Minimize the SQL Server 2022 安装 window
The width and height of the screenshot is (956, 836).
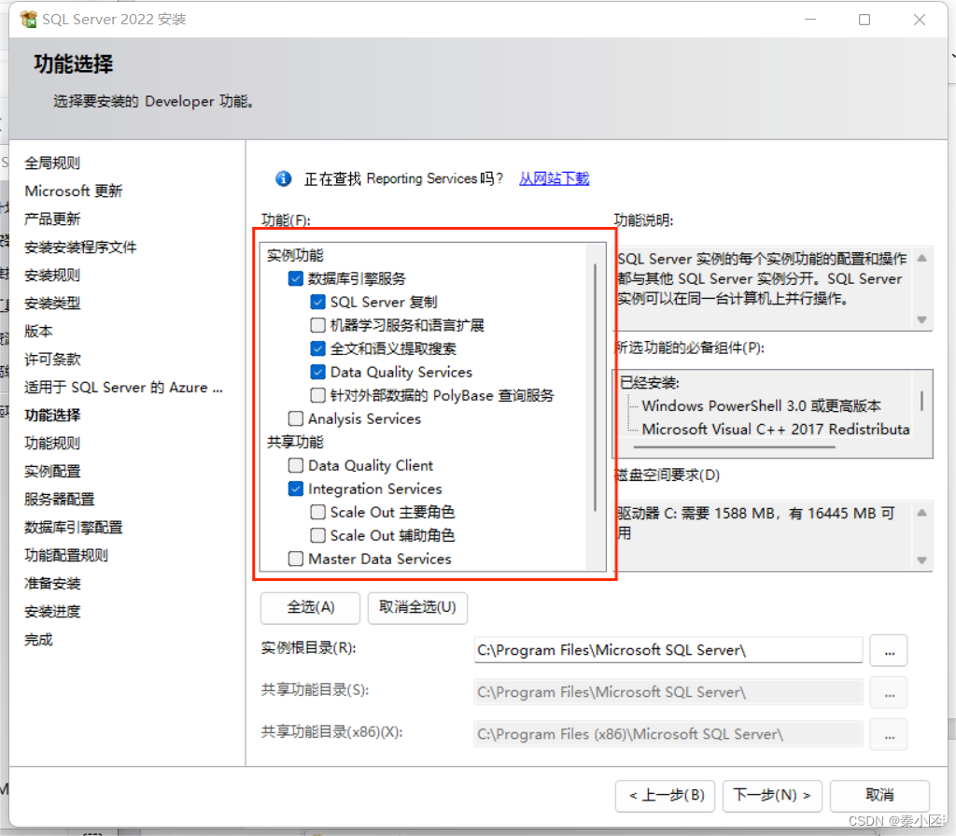(x=810, y=20)
